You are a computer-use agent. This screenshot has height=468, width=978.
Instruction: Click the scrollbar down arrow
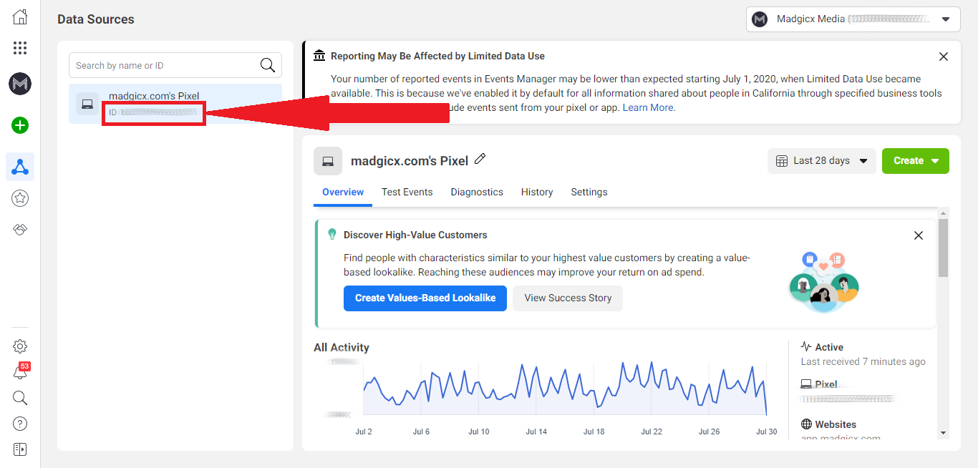pyautogui.click(x=943, y=433)
